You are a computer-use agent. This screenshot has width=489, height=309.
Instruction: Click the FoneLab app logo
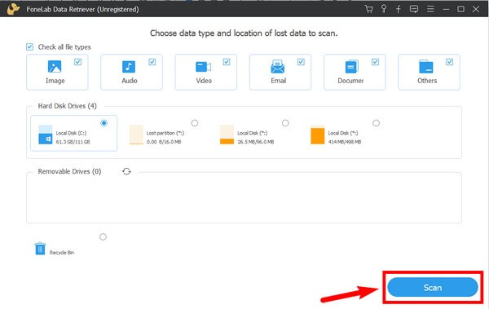[x=13, y=9]
